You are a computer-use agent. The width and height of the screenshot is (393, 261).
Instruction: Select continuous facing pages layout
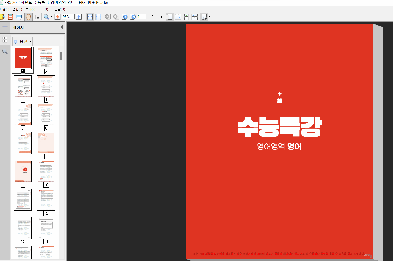coord(195,17)
